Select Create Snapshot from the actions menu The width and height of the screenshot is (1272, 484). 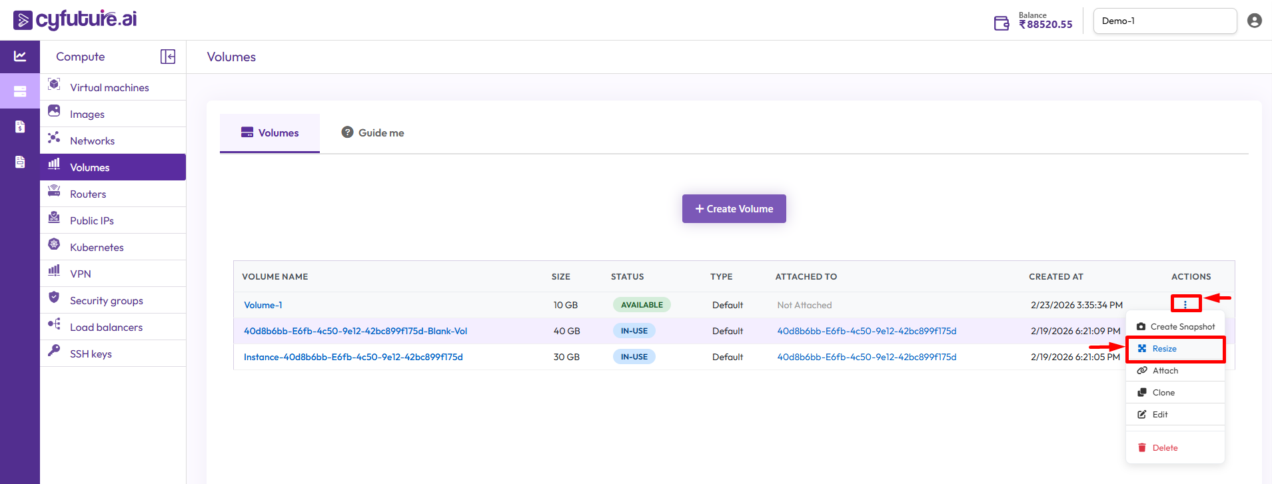(x=1181, y=327)
